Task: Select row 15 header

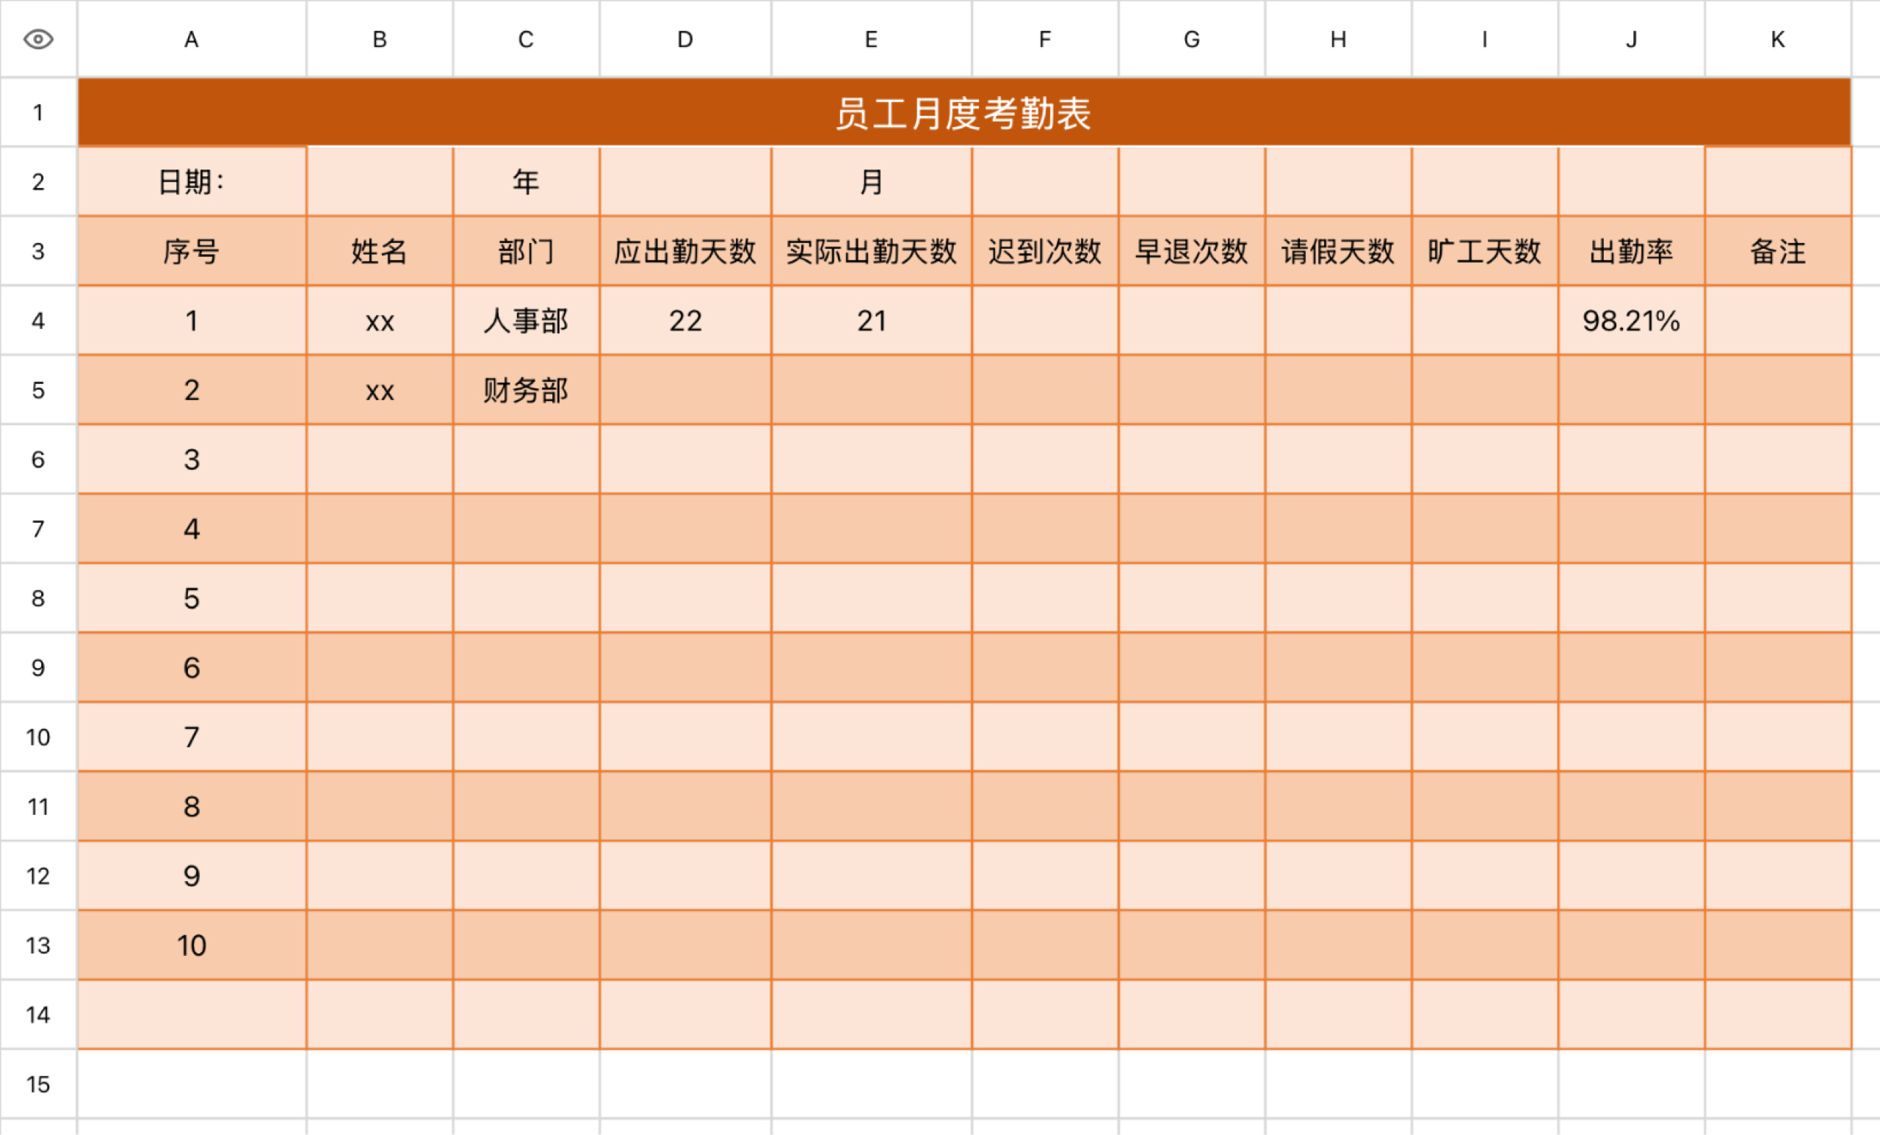Action: (38, 1084)
